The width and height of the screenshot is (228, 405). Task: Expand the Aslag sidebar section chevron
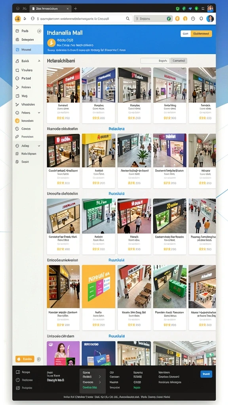click(39, 146)
